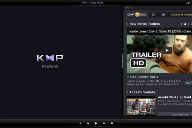The image size is (192, 128).
Task: Select the second trailer page dot
Action: (189, 24)
